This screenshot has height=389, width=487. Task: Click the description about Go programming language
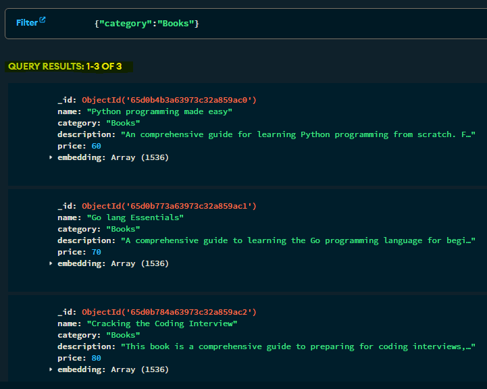tap(297, 240)
